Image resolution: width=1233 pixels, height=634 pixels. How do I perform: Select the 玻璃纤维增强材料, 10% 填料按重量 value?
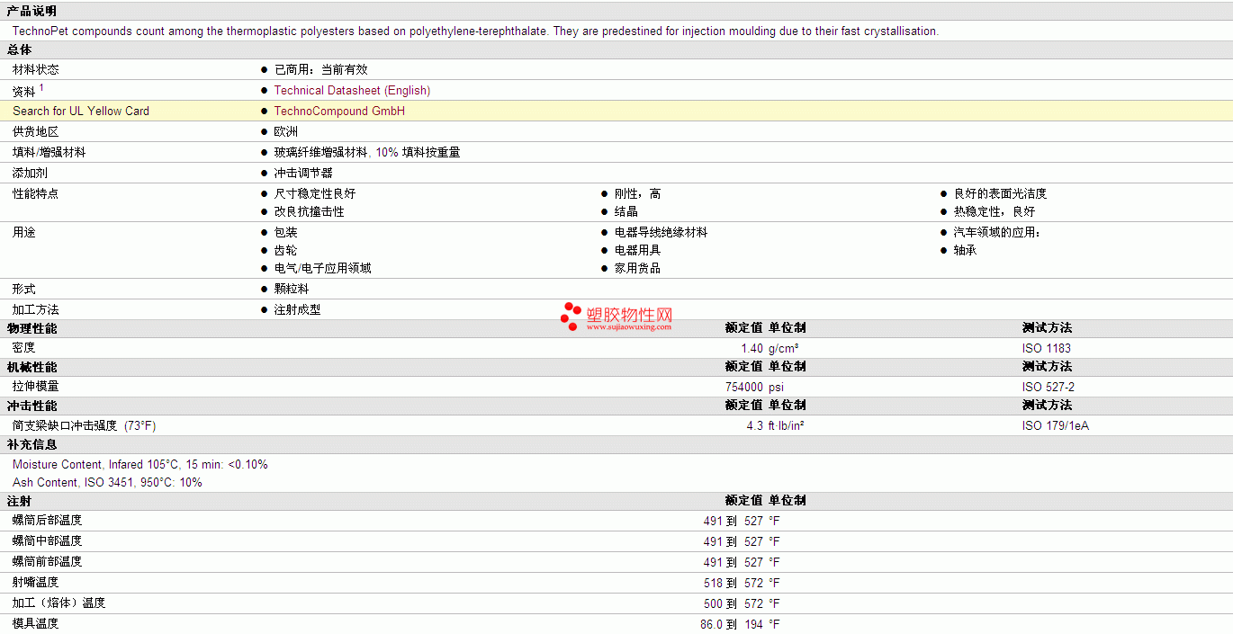(367, 152)
